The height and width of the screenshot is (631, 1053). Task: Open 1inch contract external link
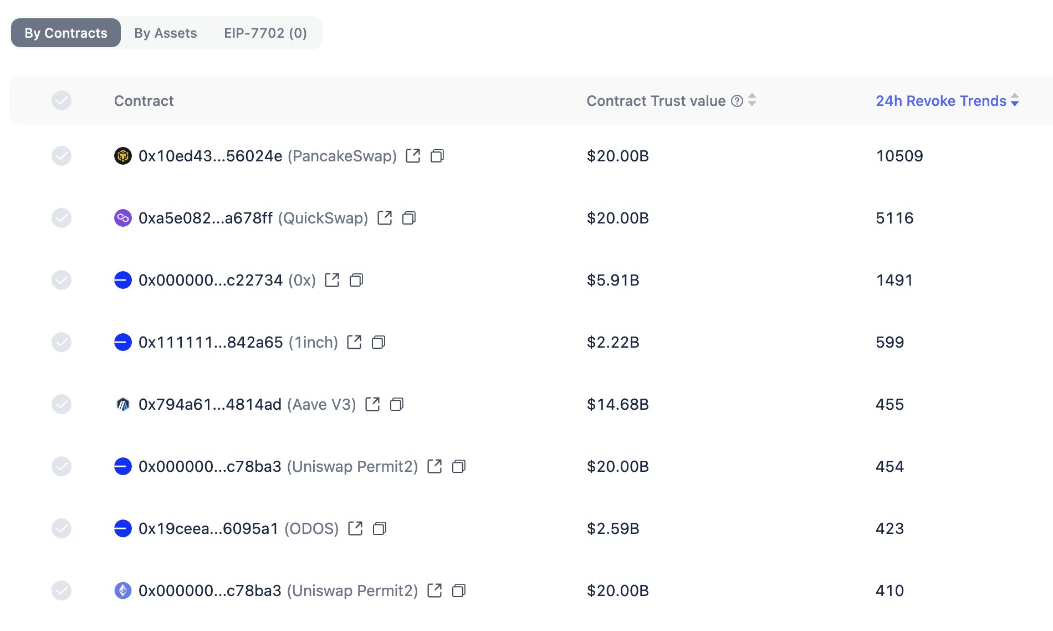coord(354,342)
